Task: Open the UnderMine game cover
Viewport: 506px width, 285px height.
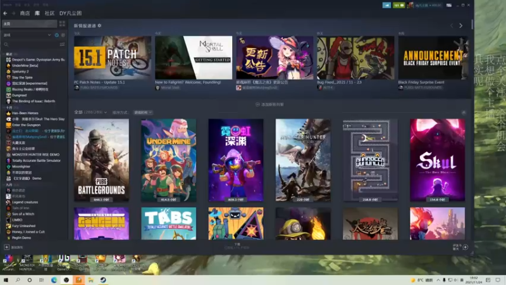Action: pos(168,160)
